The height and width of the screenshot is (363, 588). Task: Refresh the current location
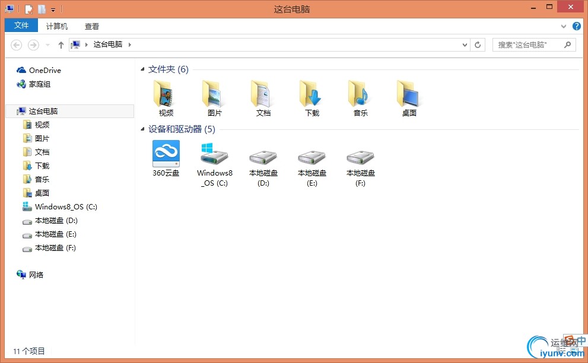coord(478,45)
